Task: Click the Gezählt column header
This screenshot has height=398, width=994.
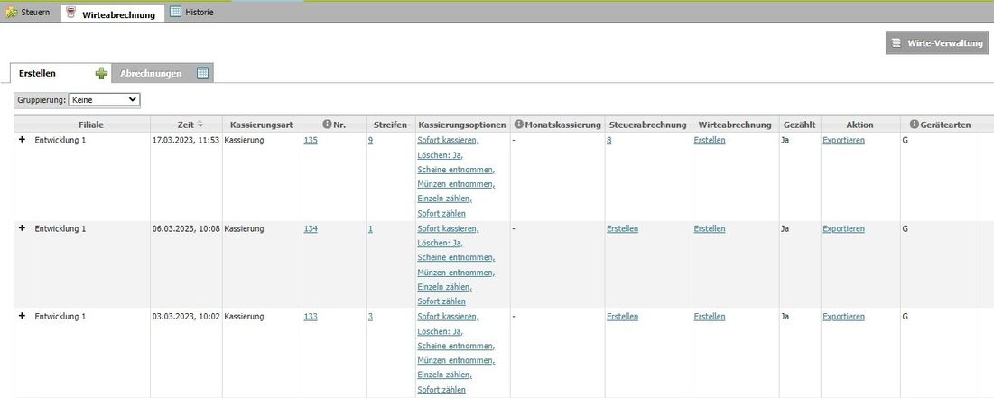Action: [x=799, y=125]
